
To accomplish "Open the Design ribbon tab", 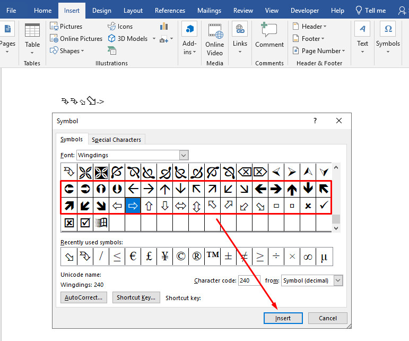I will (x=102, y=11).
